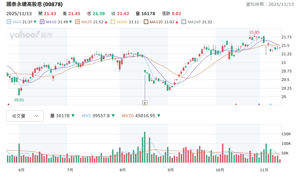The height and width of the screenshot is (178, 298).
Task: Uncheck the MA5 moving average checkbox
Action: 9,22
